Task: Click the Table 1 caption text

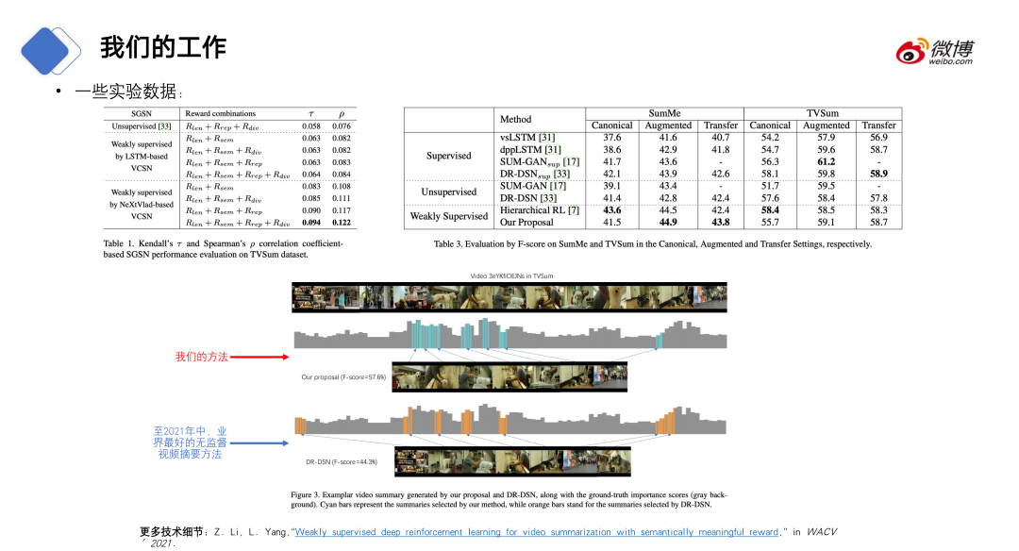Action: (x=223, y=249)
